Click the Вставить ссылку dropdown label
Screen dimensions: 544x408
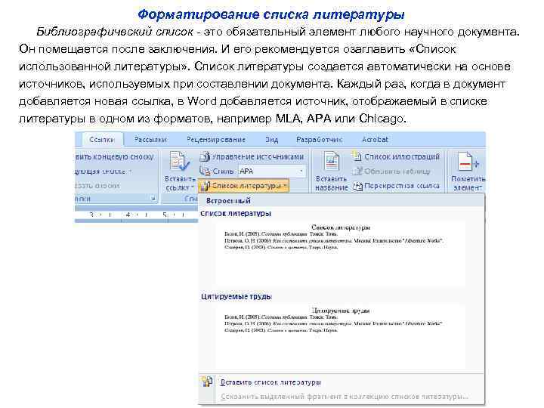179,183
